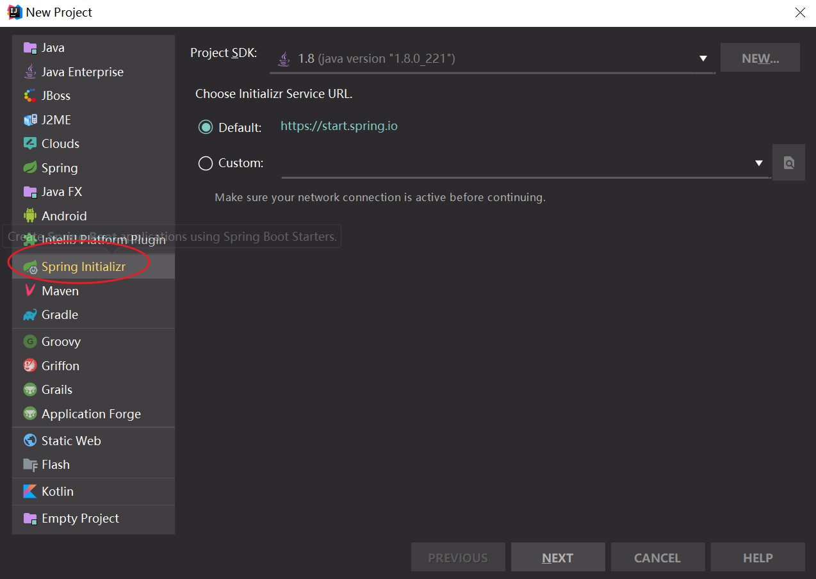Image resolution: width=816 pixels, height=579 pixels.
Task: Select the Default service URL radio button
Action: click(206, 127)
